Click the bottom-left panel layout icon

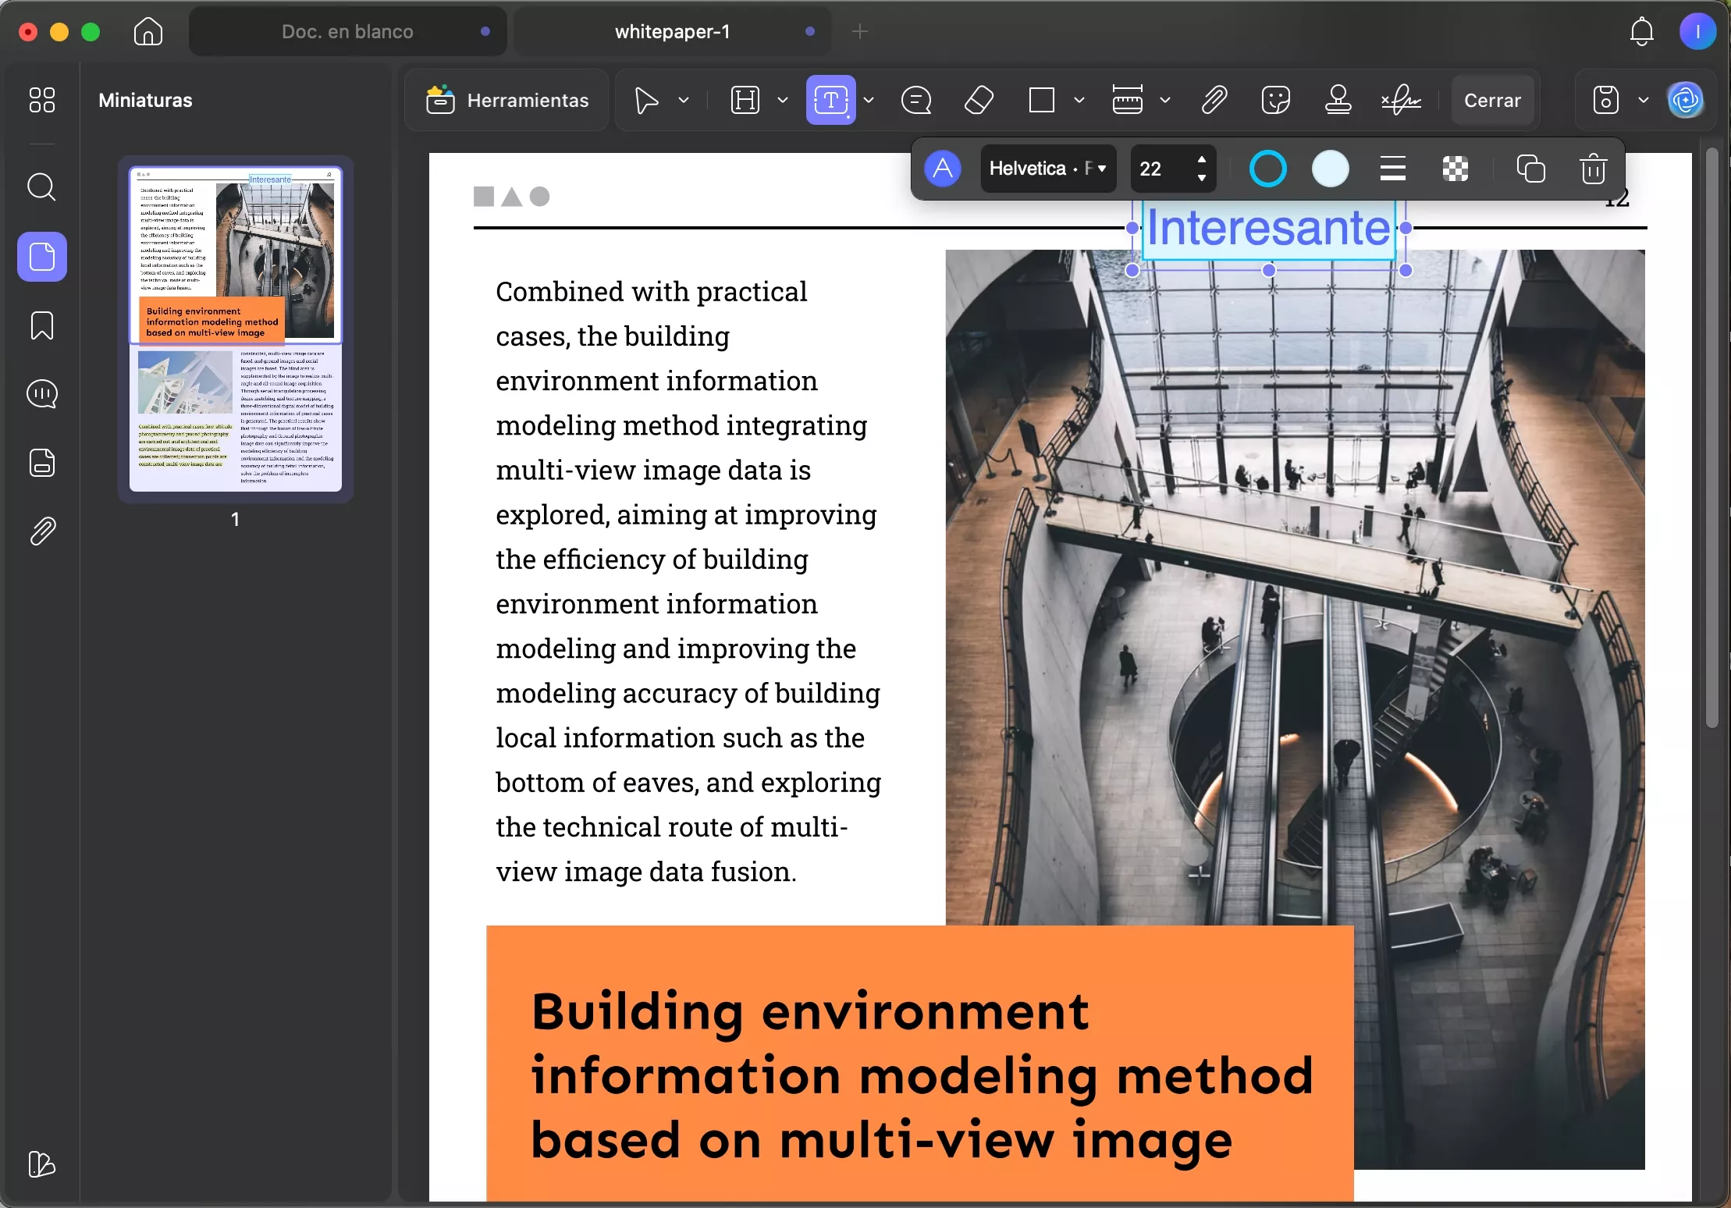point(42,1164)
